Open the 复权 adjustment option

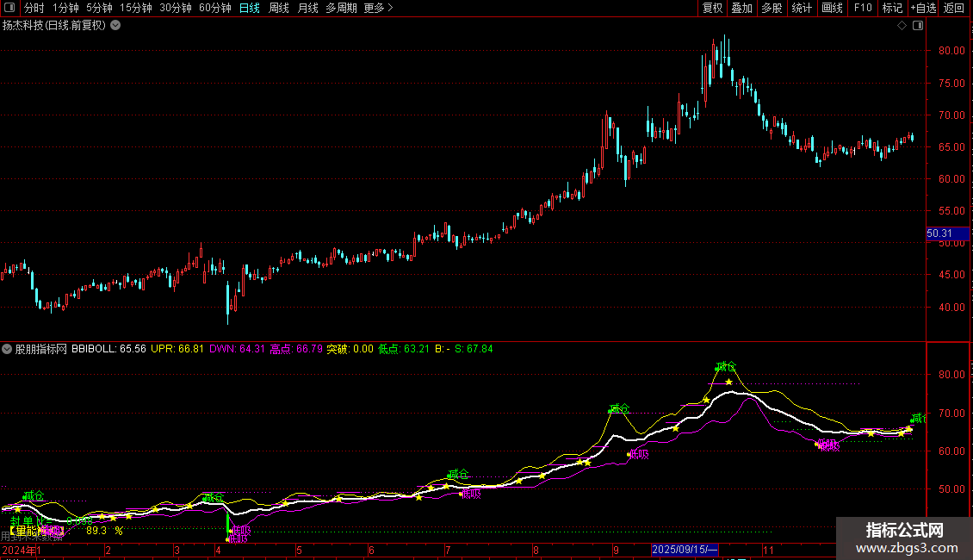(712, 8)
